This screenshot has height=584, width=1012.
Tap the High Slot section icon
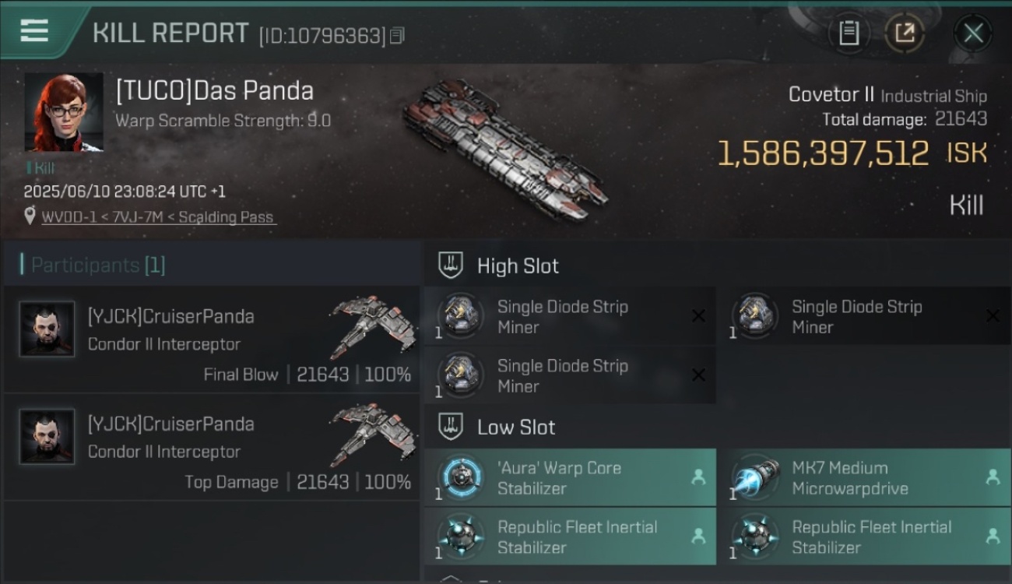tap(451, 266)
